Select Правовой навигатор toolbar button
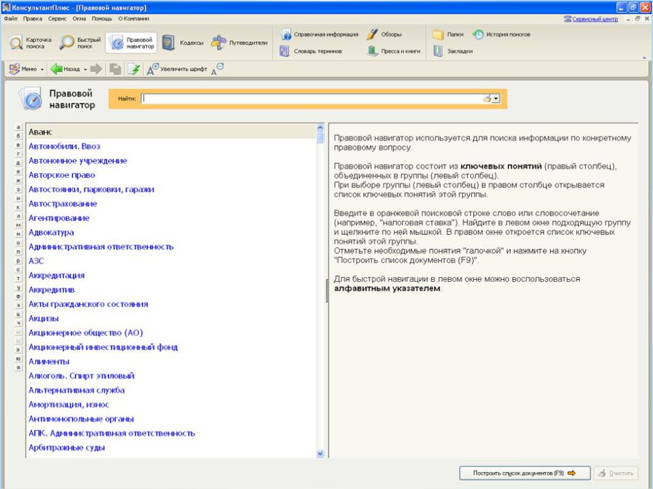 coord(131,43)
